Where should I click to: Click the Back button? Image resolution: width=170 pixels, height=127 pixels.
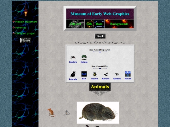[x=100, y=36]
